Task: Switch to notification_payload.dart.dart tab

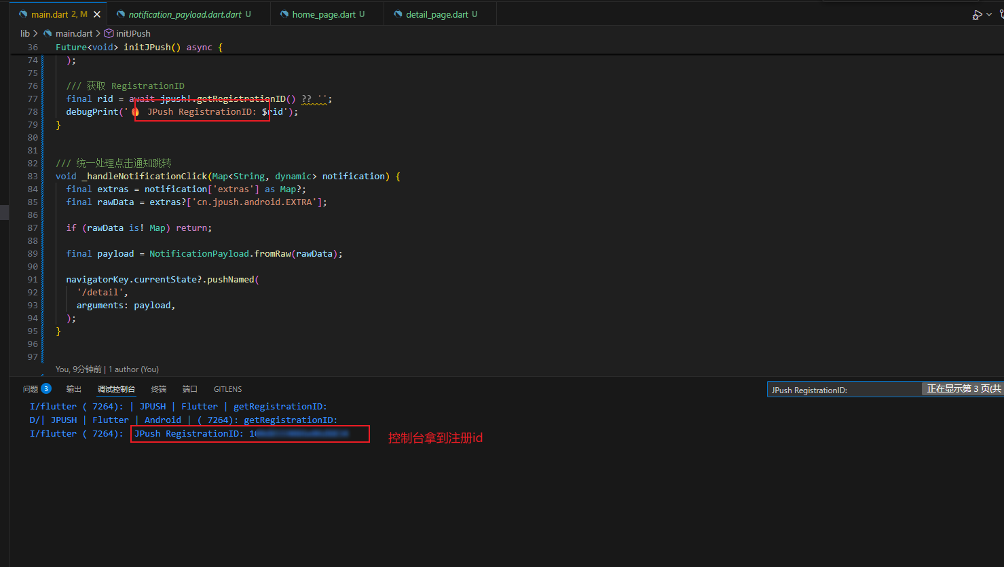Action: (189, 14)
